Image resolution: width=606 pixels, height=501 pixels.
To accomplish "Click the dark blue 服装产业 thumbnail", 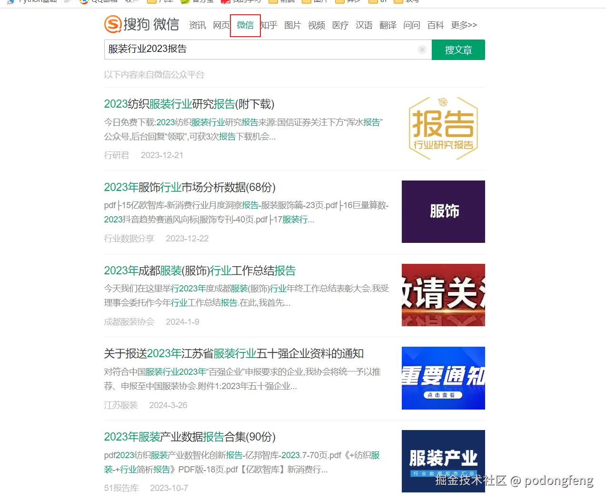I will (x=443, y=461).
